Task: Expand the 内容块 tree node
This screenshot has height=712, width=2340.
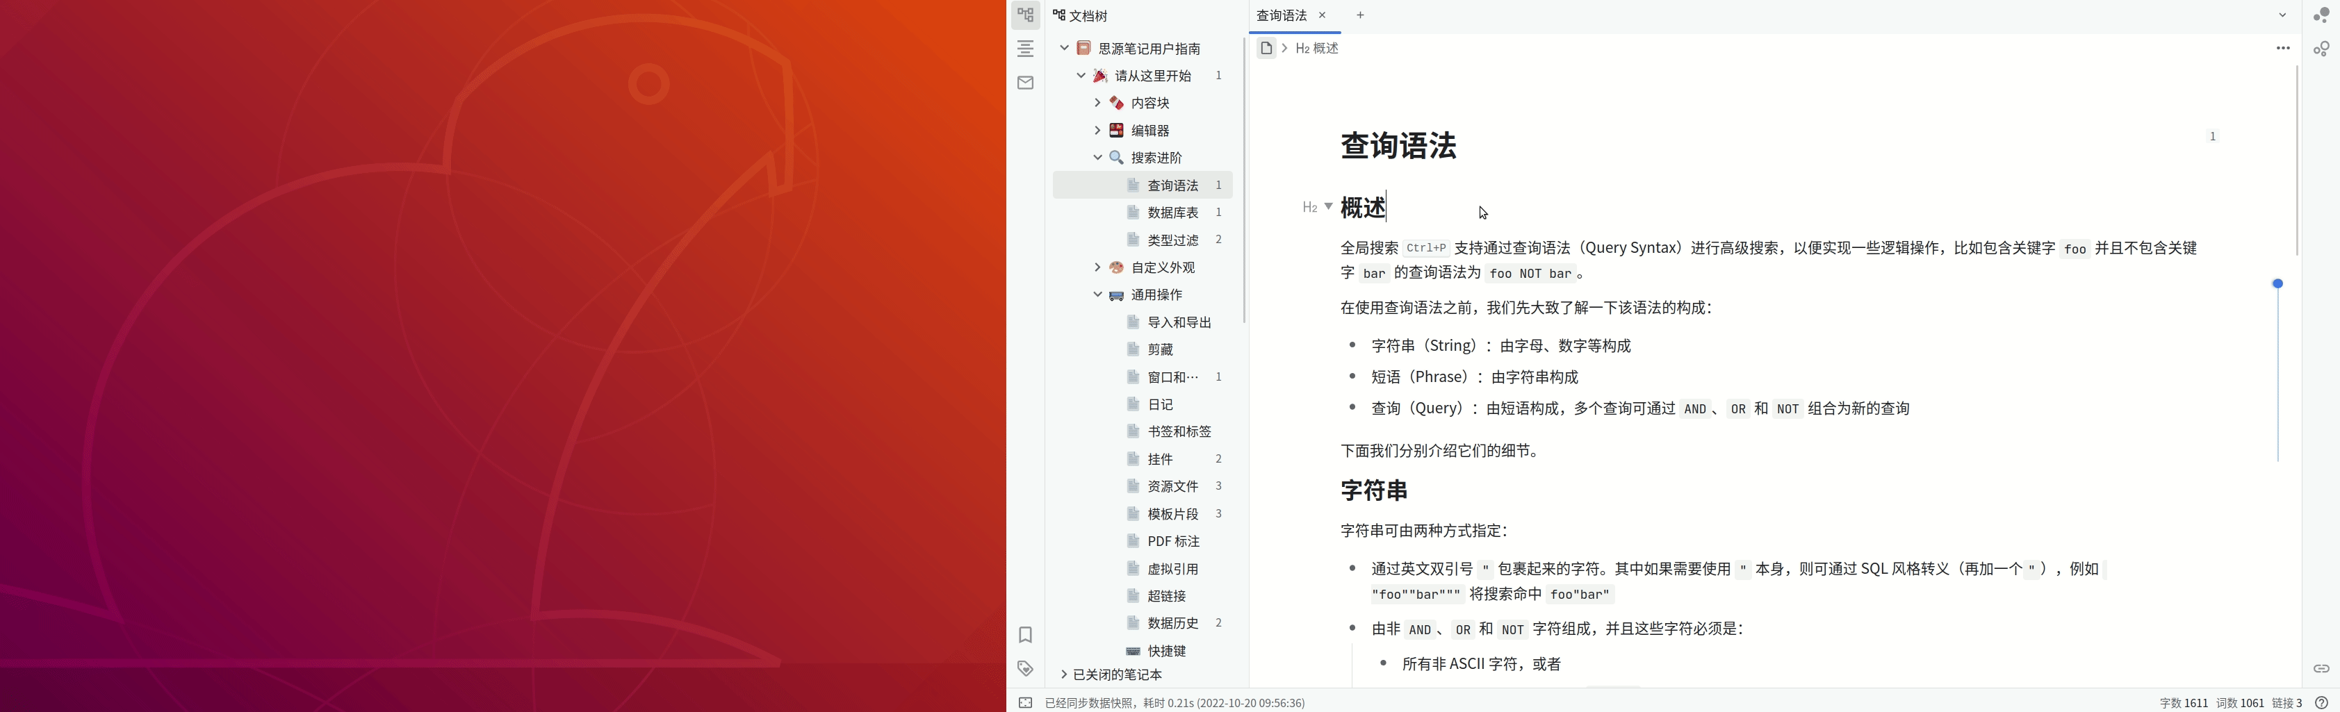Action: point(1097,103)
